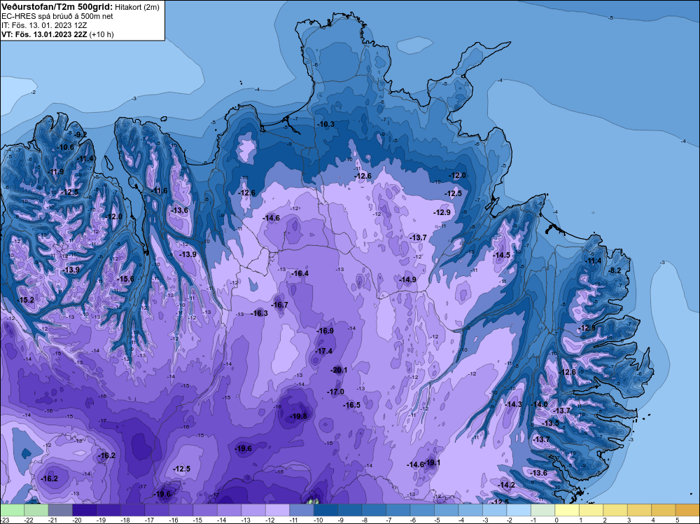
Task: Click the -14.0 temperature reading
Action: tap(539, 404)
